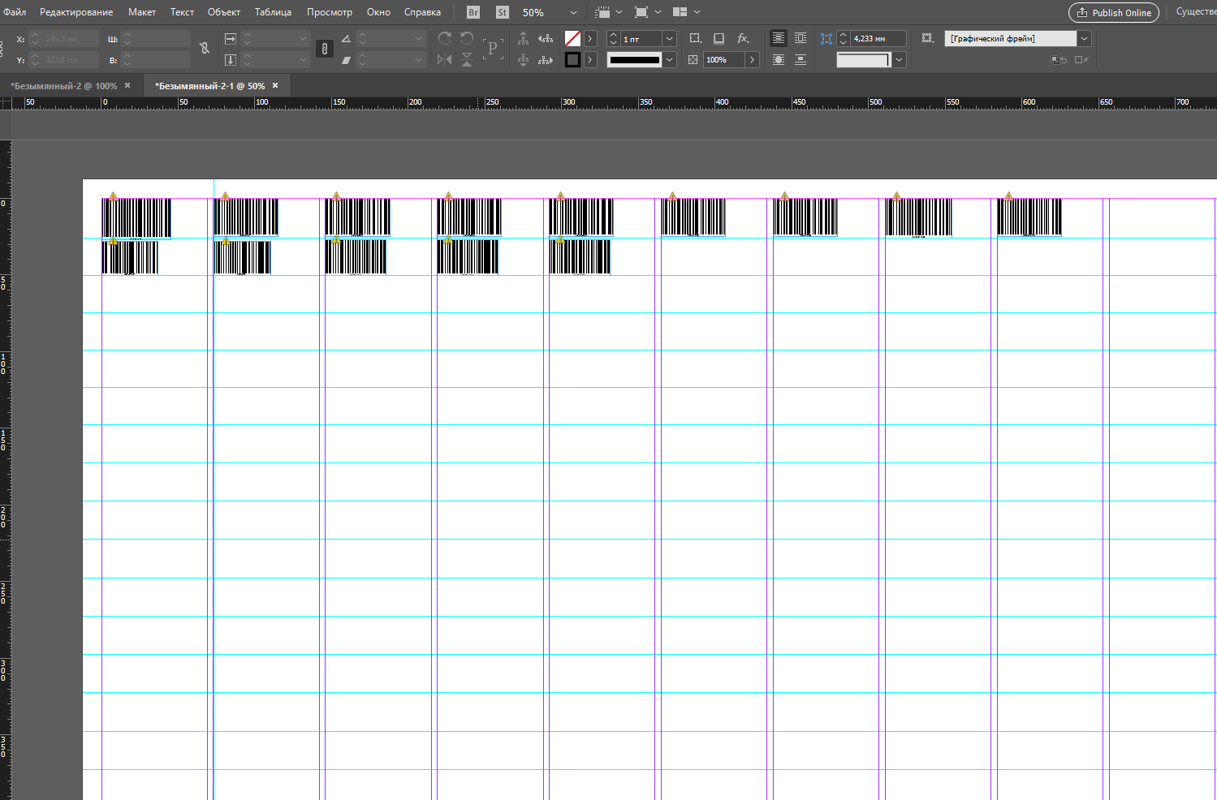
Task: Open the Справка menu
Action: tap(422, 12)
